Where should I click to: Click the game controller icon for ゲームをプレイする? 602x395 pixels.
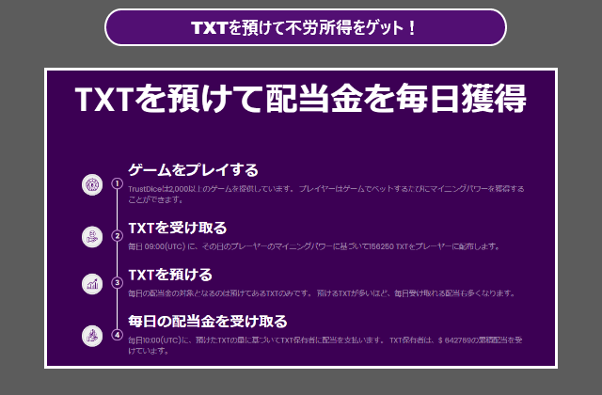tap(92, 184)
